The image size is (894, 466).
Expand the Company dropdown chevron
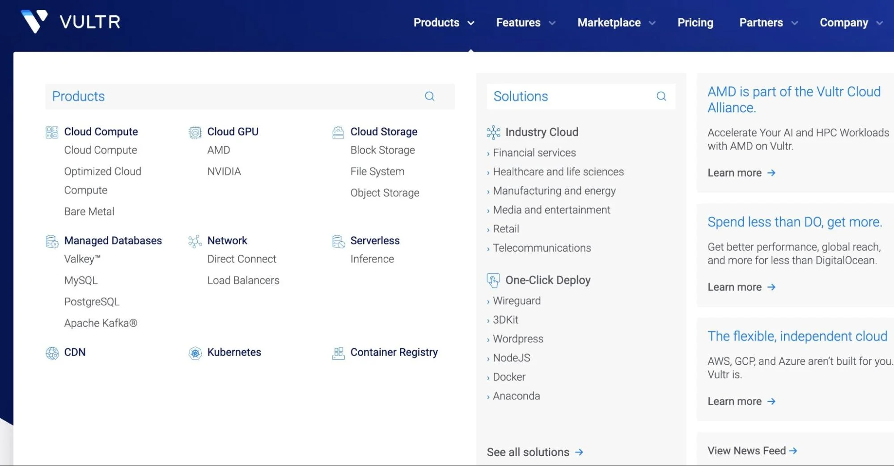(x=879, y=23)
